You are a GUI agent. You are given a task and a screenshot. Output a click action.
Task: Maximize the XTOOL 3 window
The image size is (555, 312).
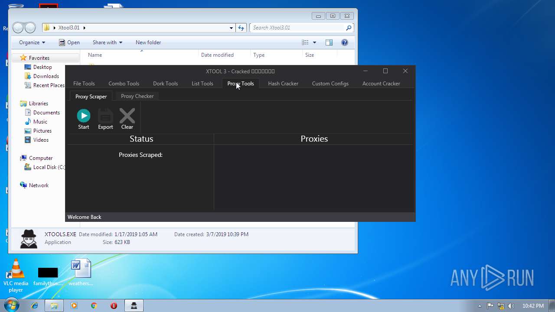pyautogui.click(x=385, y=71)
